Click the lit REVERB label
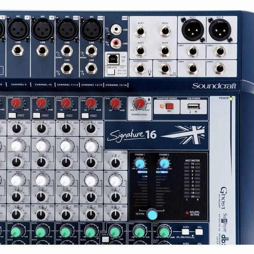254x254 pixels. pyautogui.click(x=142, y=172)
